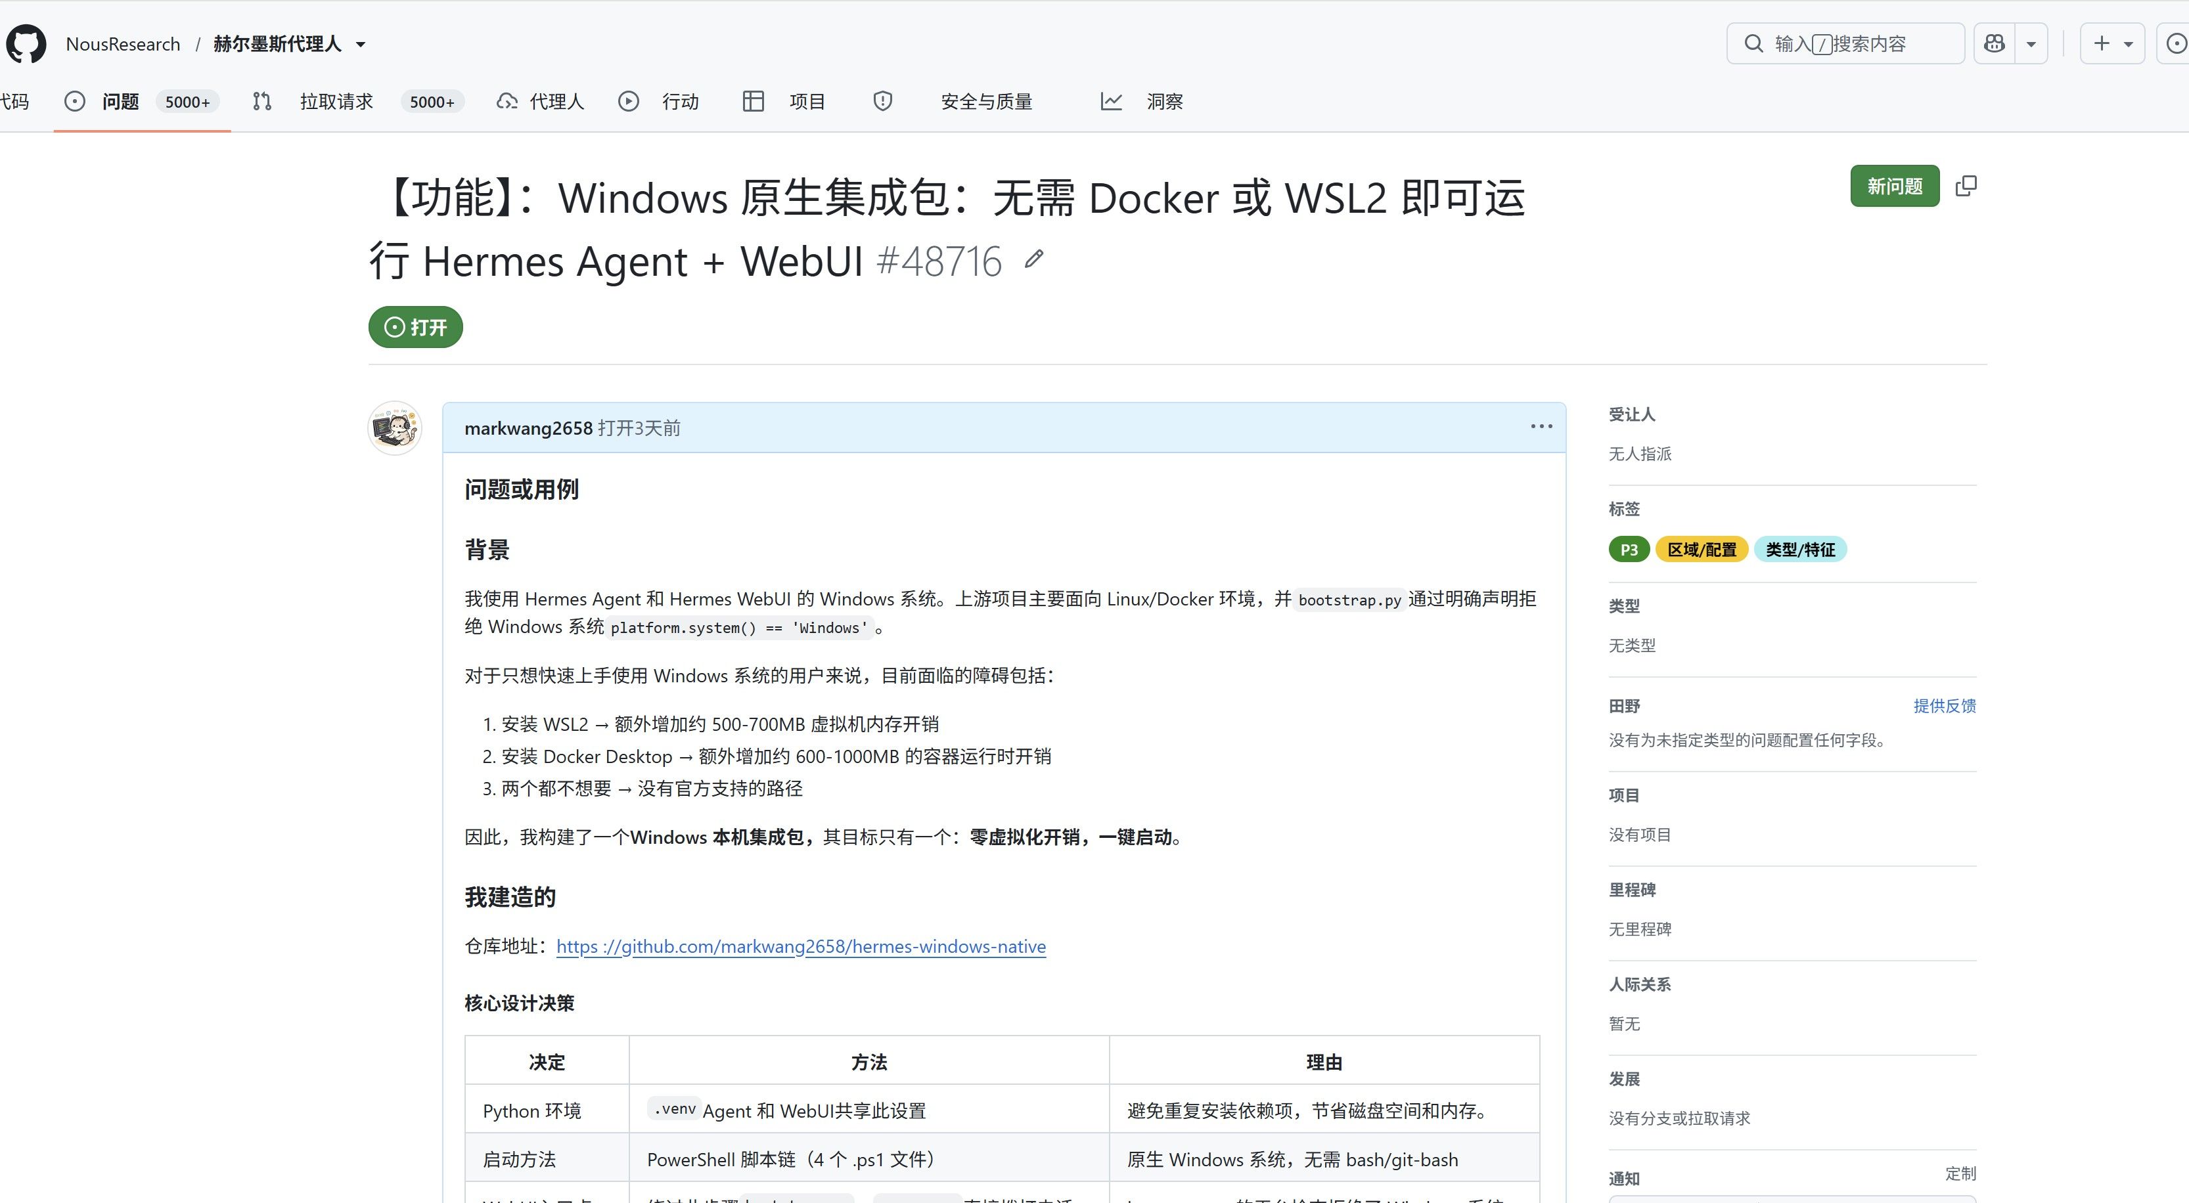Expand the Copilot dropdown arrow

coord(2031,44)
